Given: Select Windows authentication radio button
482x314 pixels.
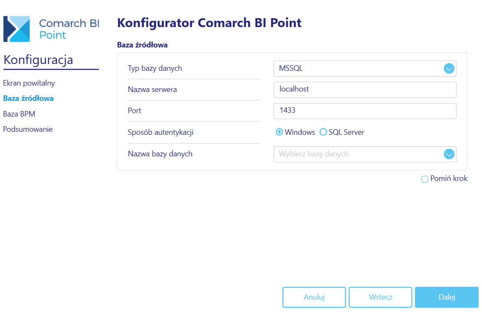Looking at the screenshot, I should pyautogui.click(x=279, y=132).
